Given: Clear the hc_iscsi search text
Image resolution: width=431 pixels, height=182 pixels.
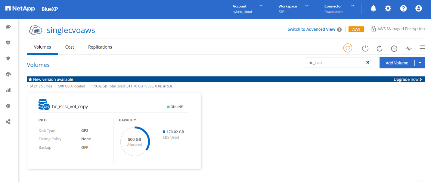Looking at the screenshot, I should pos(367,63).
